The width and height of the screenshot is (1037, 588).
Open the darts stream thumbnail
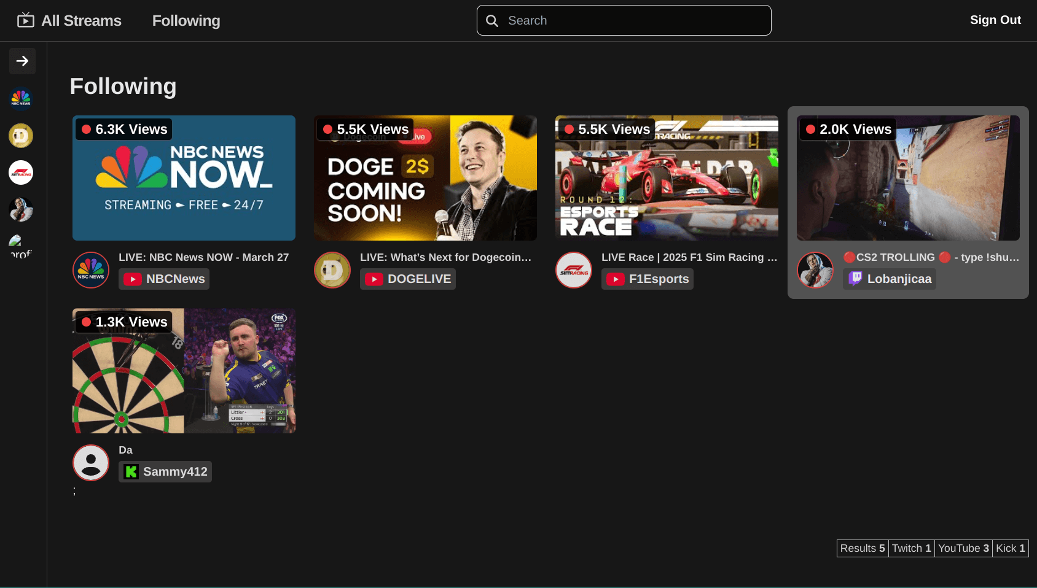pyautogui.click(x=184, y=371)
